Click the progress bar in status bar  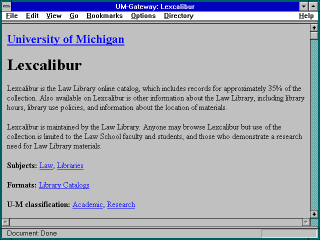pyautogui.click(x=289, y=233)
